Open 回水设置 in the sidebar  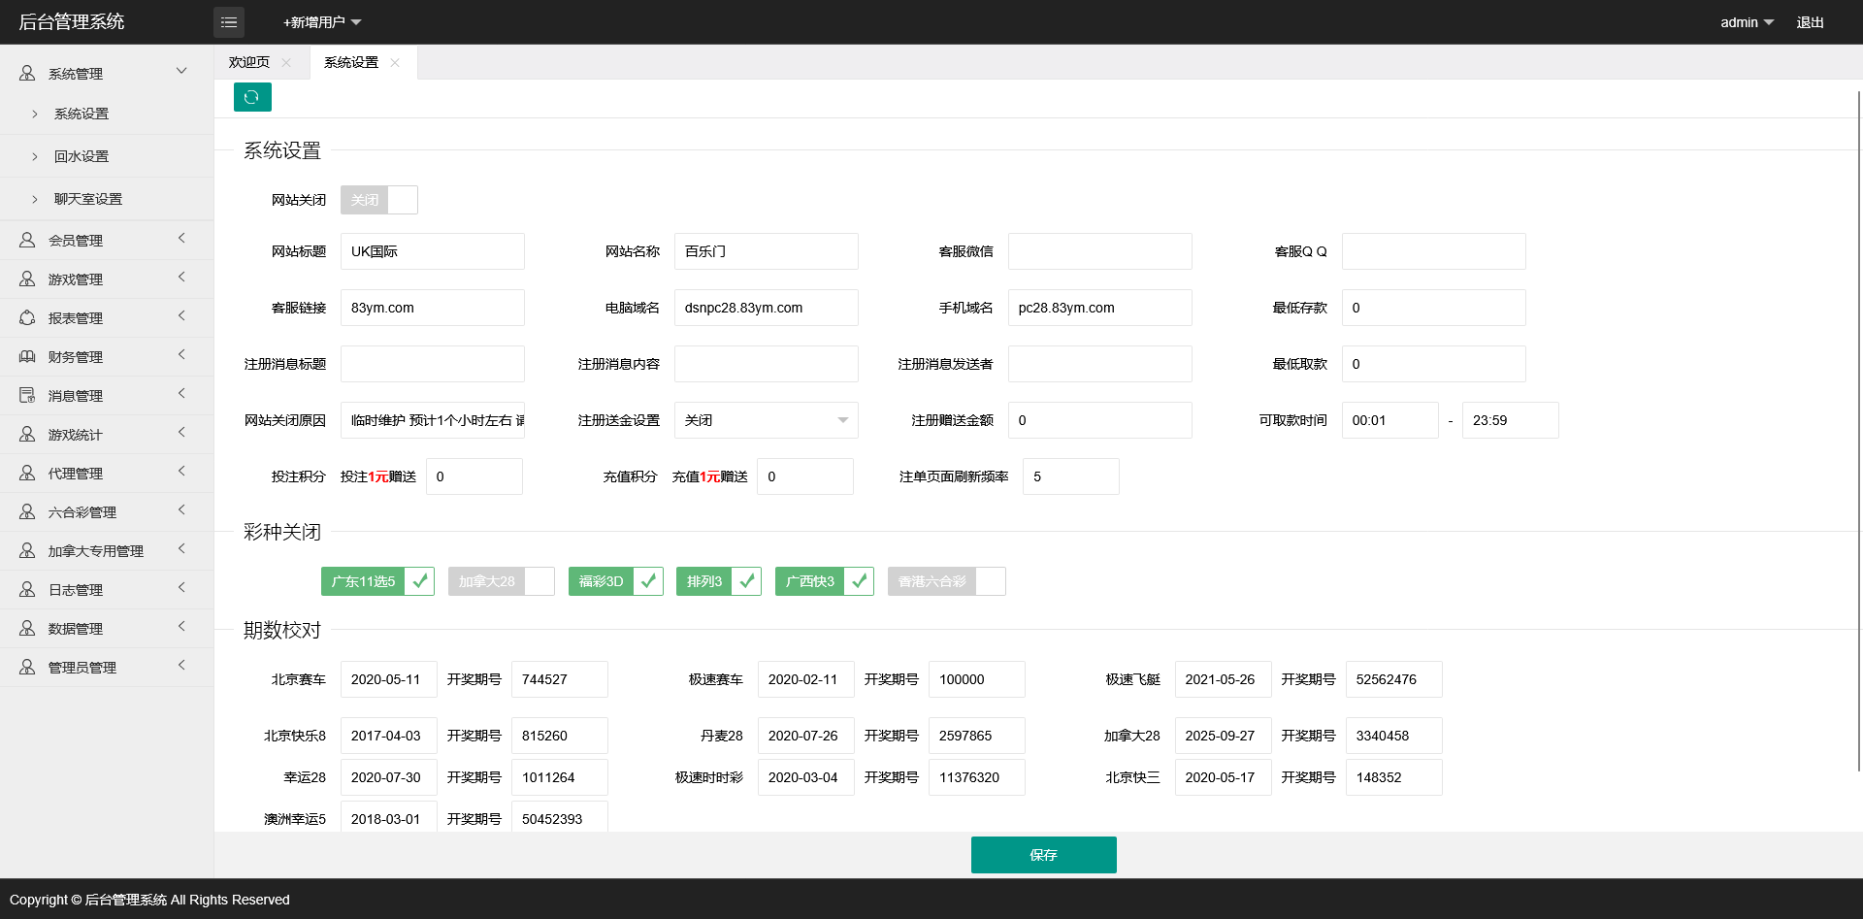tap(82, 156)
